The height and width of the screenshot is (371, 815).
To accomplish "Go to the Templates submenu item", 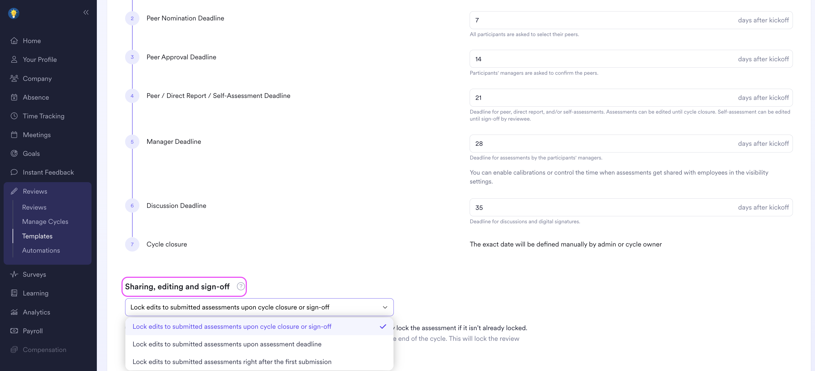I will [x=37, y=236].
